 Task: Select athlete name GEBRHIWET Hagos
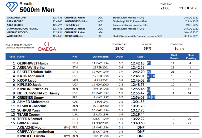coord(32,63)
